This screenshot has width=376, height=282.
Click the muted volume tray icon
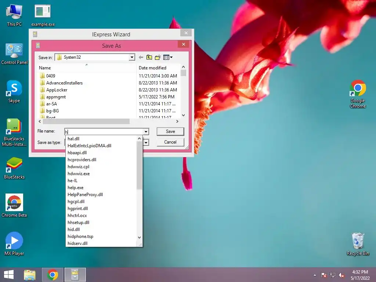[341, 275]
